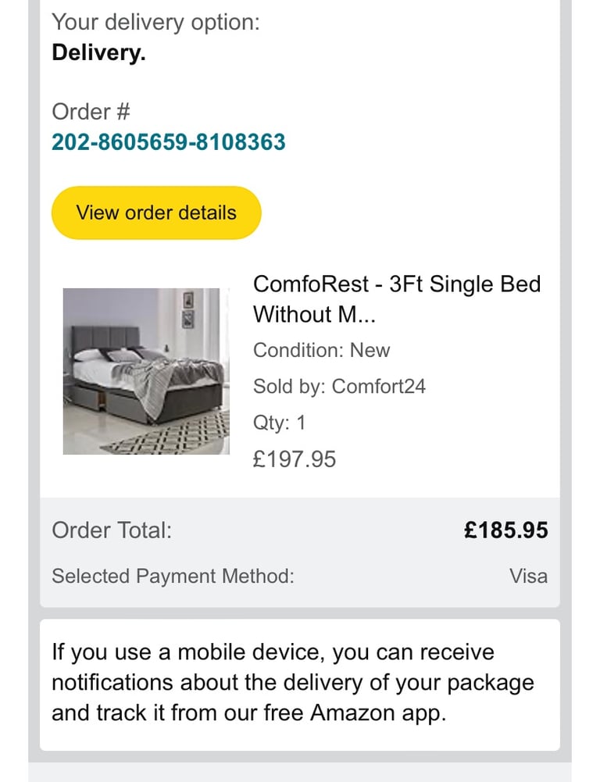The height and width of the screenshot is (782, 600).
Task: Select the Sold by: Comfort24 seller line
Action: click(339, 386)
